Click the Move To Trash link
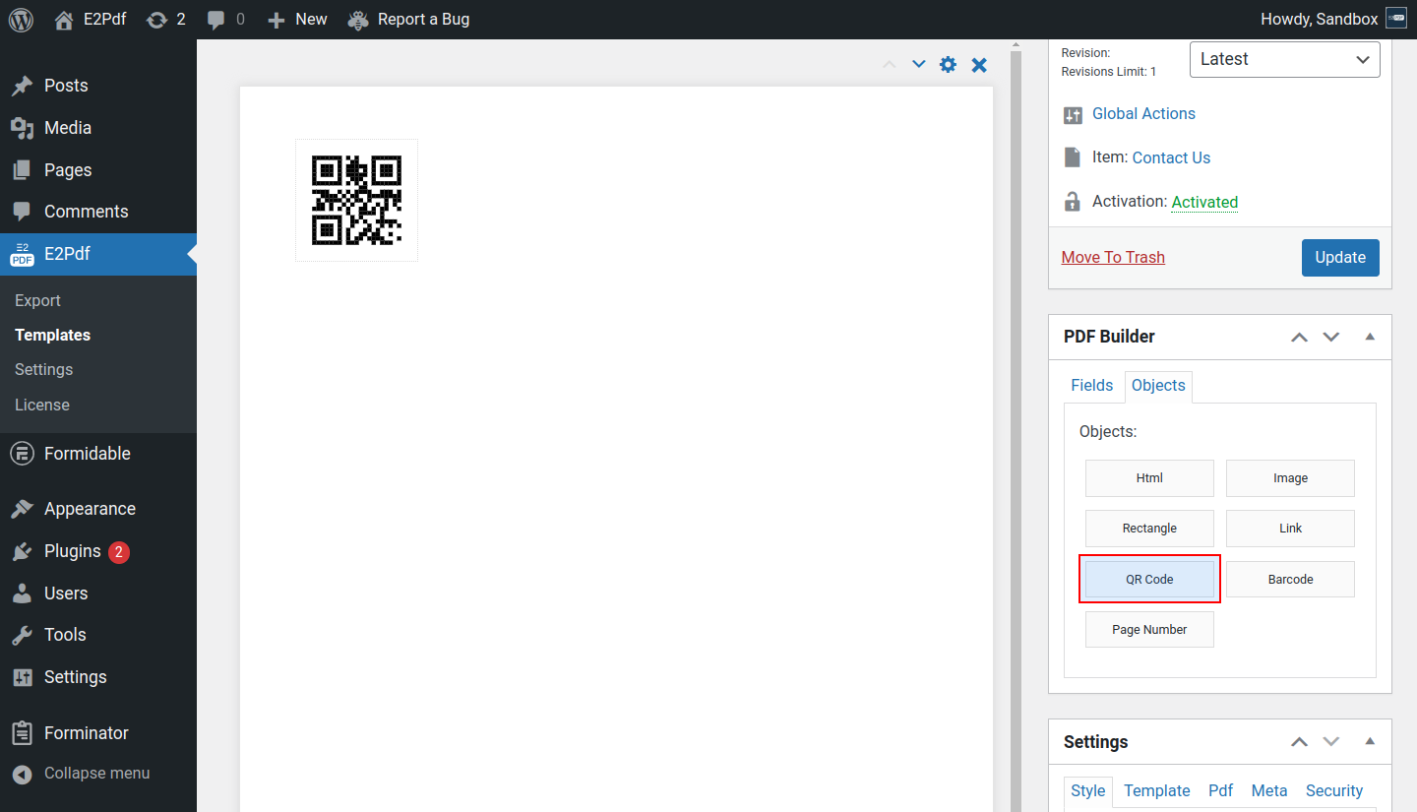1417x812 pixels. point(1113,258)
